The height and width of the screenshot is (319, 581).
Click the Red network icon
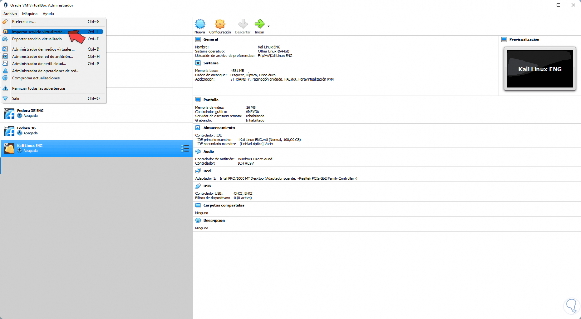198,171
